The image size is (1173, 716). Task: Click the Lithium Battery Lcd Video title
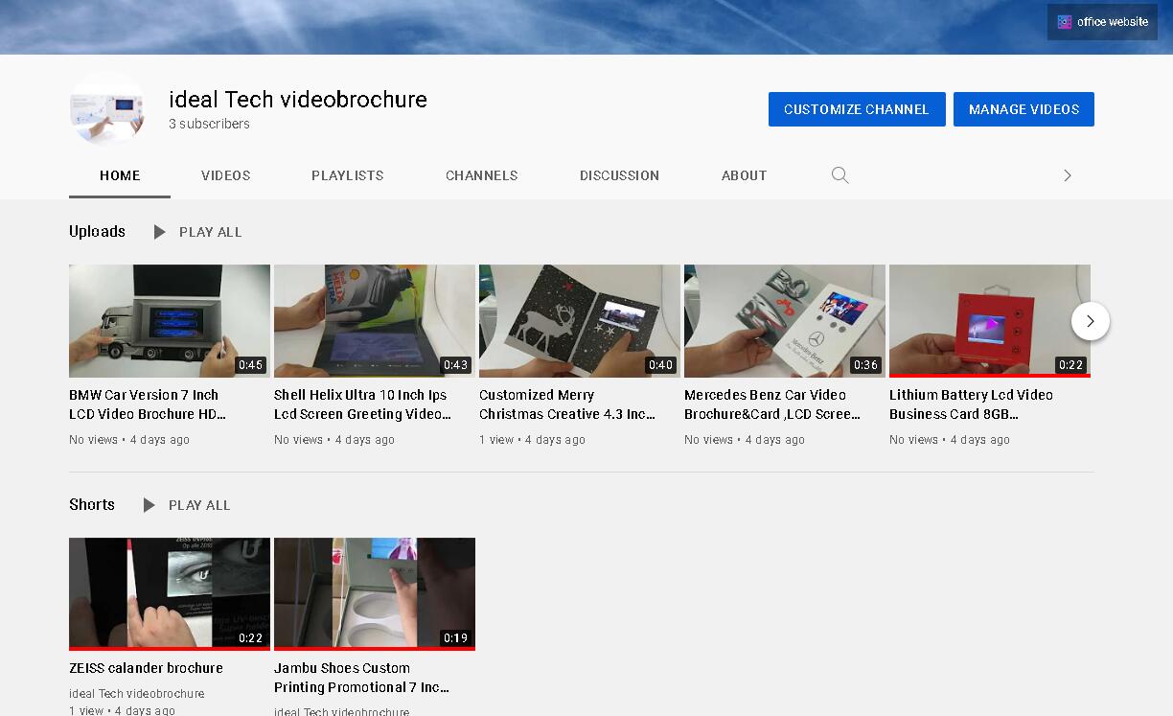tap(971, 404)
